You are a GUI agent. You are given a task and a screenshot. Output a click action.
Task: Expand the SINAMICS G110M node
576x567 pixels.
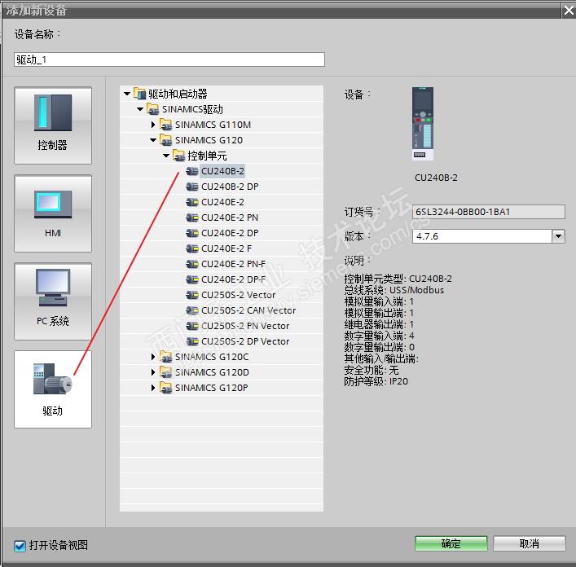point(153,125)
